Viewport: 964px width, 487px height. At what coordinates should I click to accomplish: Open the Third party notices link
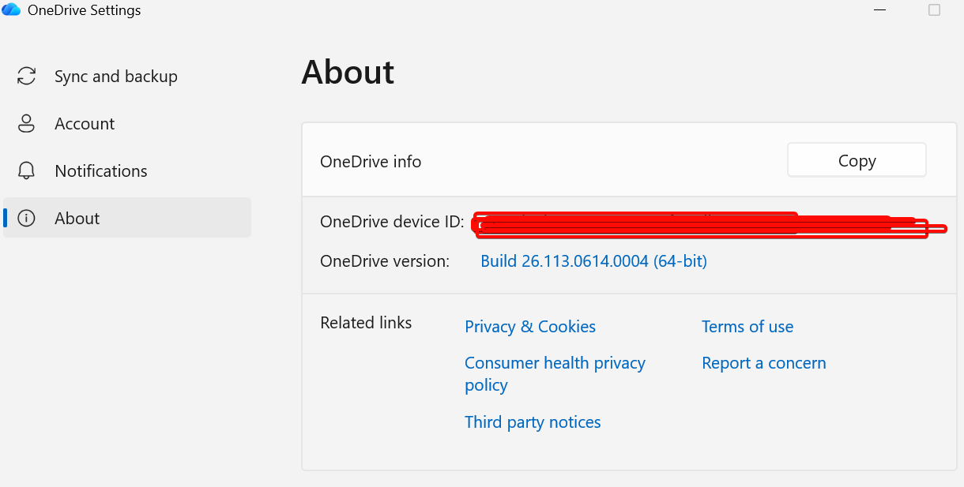(x=533, y=422)
